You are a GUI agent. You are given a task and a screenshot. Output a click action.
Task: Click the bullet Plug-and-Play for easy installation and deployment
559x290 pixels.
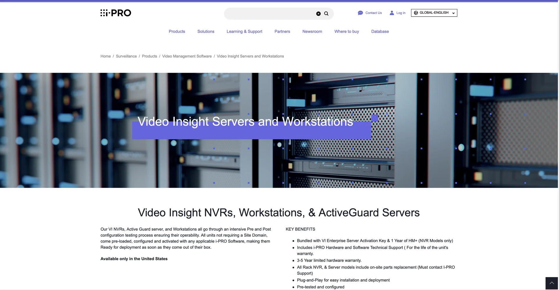pos(343,280)
